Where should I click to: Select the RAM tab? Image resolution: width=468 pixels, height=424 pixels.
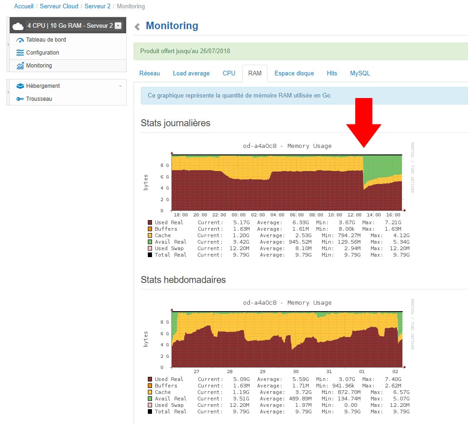[x=255, y=73]
